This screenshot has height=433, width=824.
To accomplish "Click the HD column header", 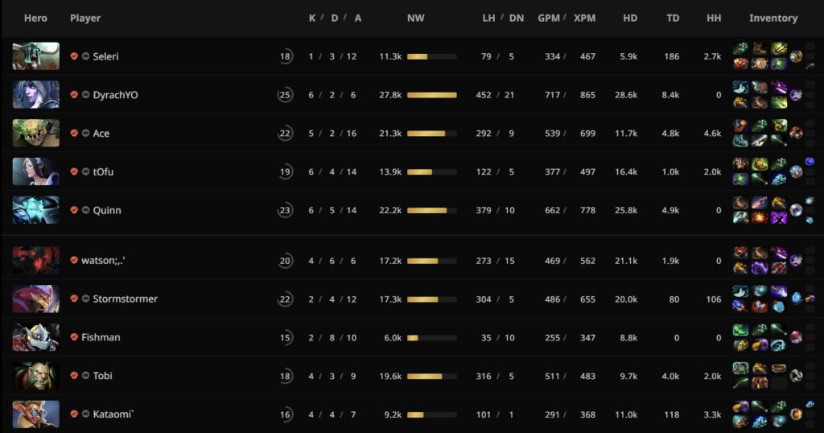I will coord(630,18).
